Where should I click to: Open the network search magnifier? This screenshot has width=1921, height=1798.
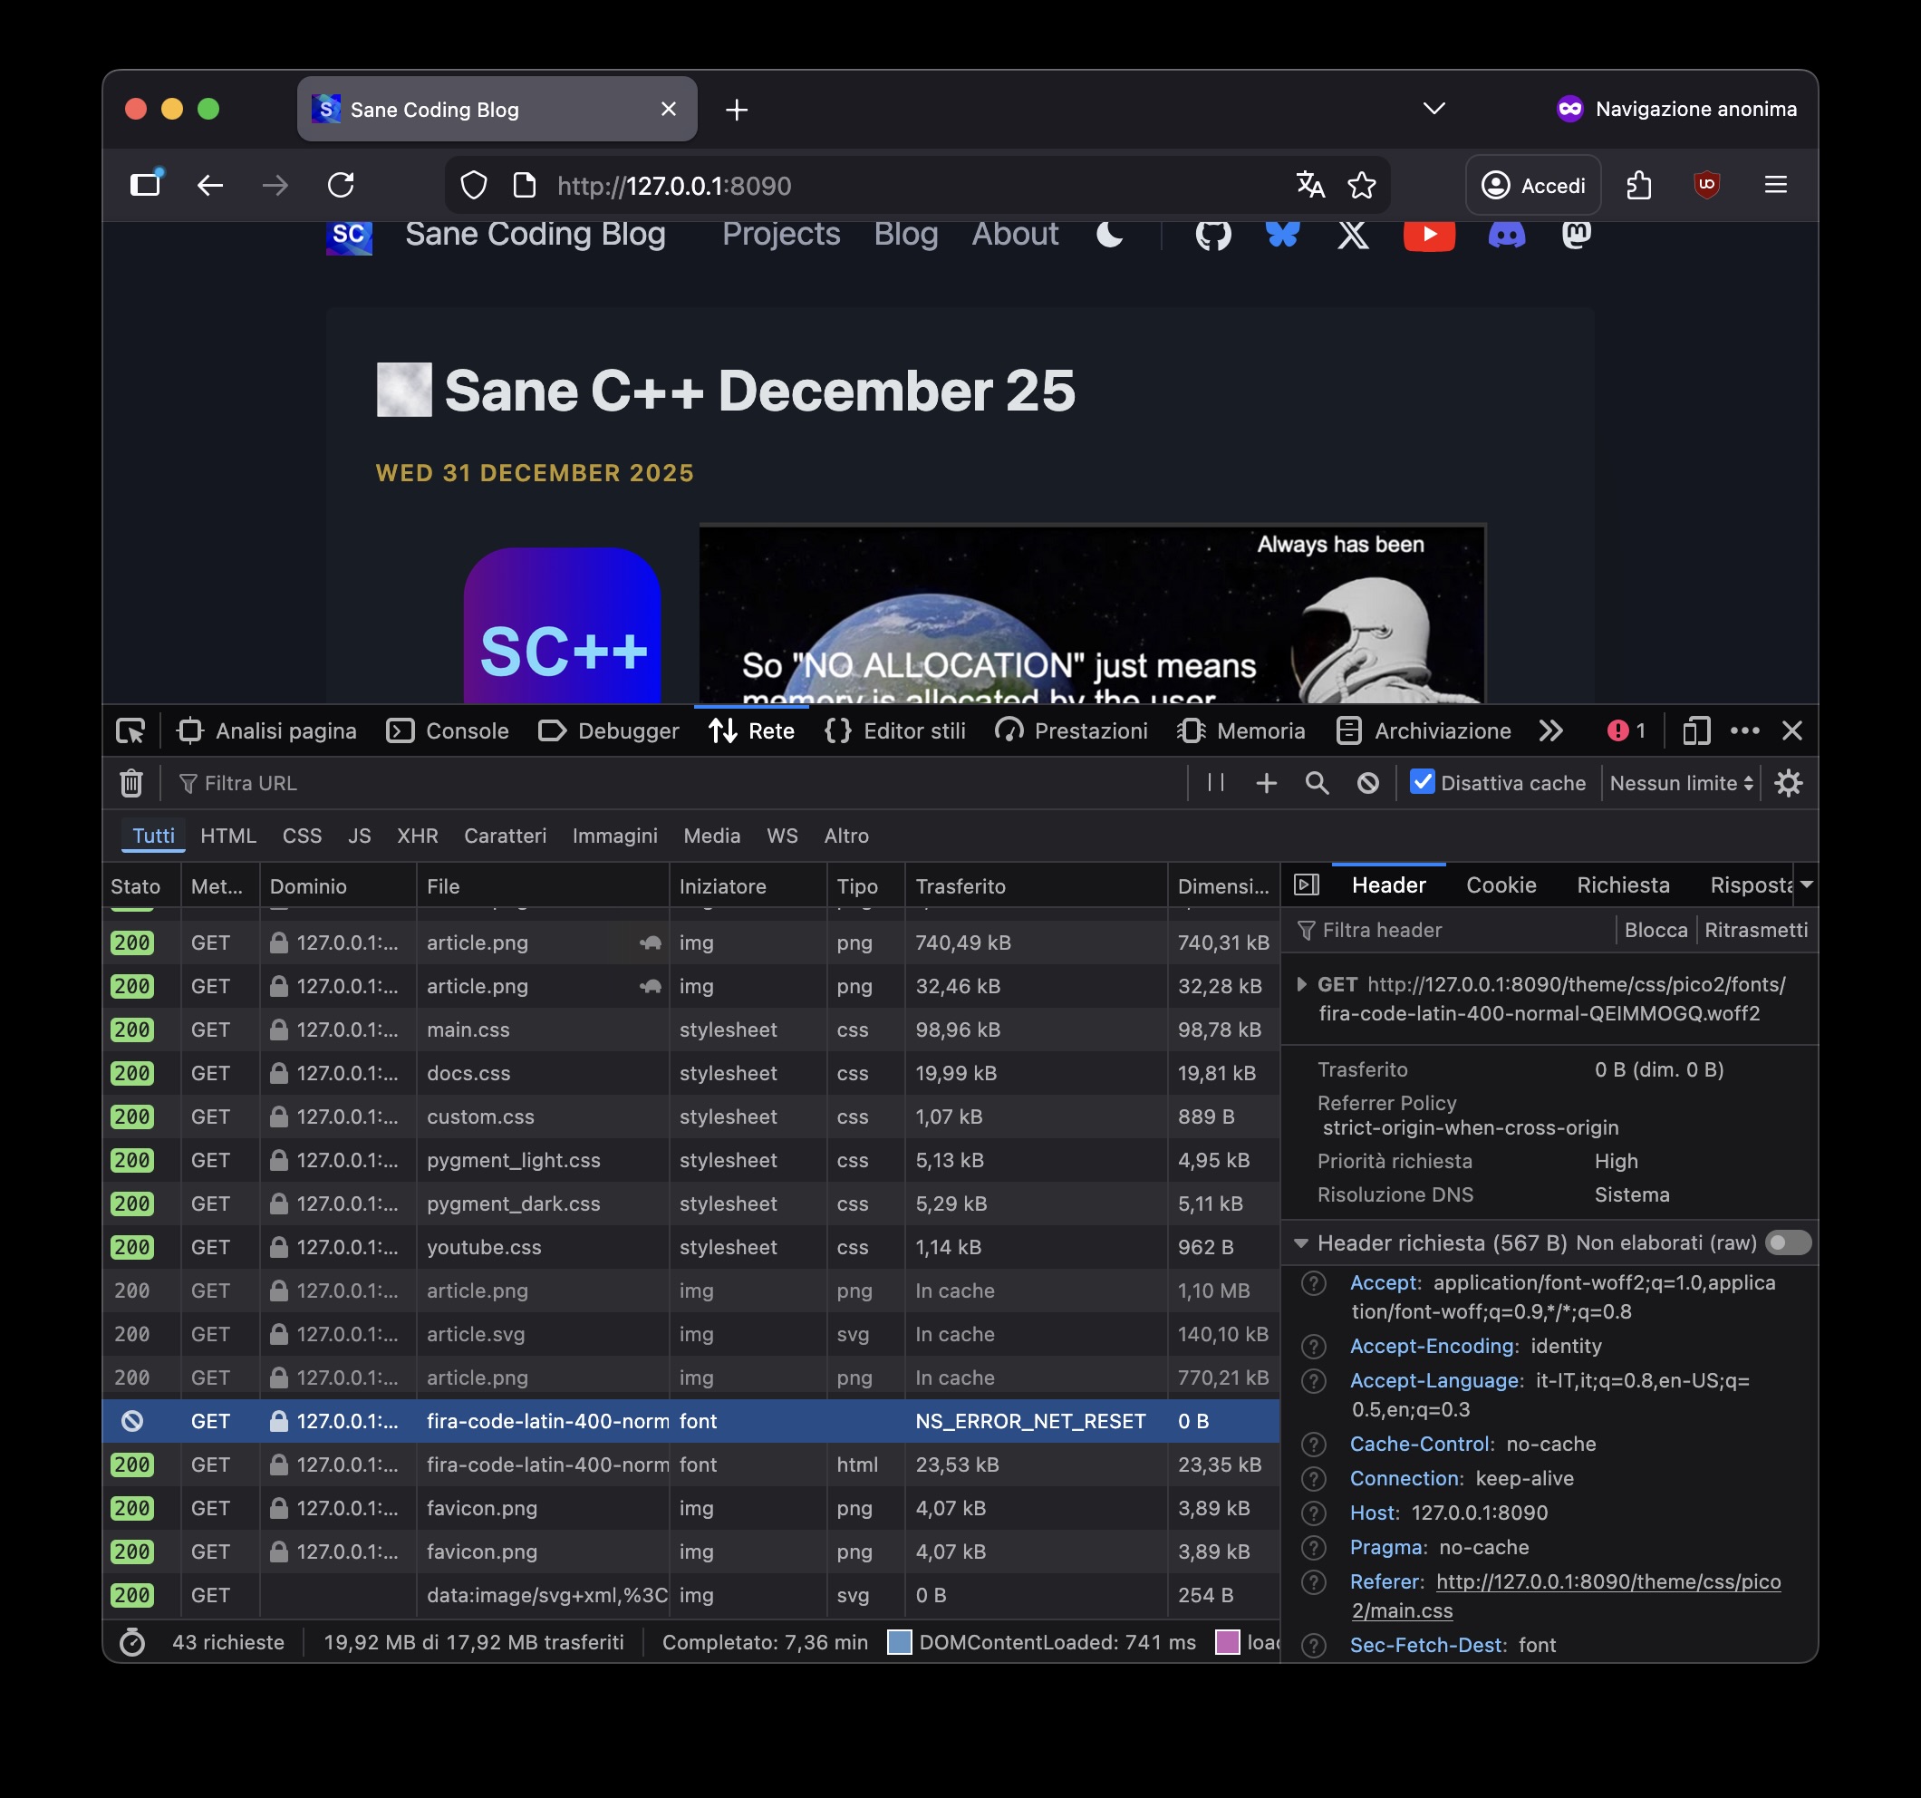(x=1316, y=783)
